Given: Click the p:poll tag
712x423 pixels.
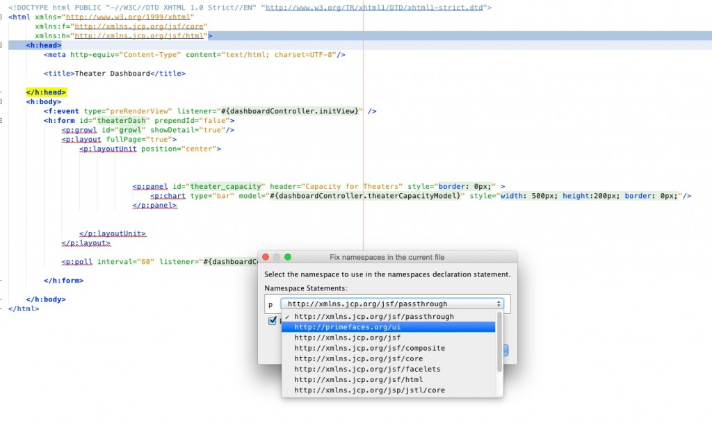Looking at the screenshot, I should [76, 262].
